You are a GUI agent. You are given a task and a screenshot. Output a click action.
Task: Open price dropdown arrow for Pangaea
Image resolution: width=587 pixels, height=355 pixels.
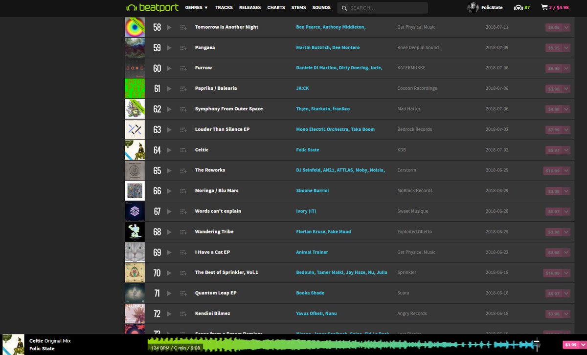tap(566, 48)
